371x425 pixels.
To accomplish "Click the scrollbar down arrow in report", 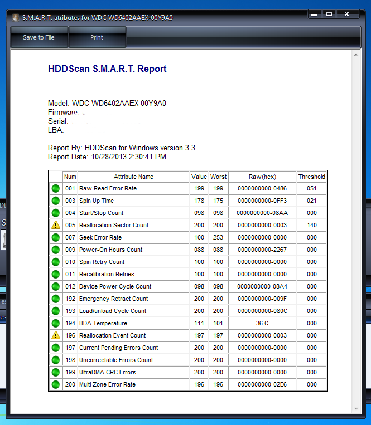I will click(356, 409).
